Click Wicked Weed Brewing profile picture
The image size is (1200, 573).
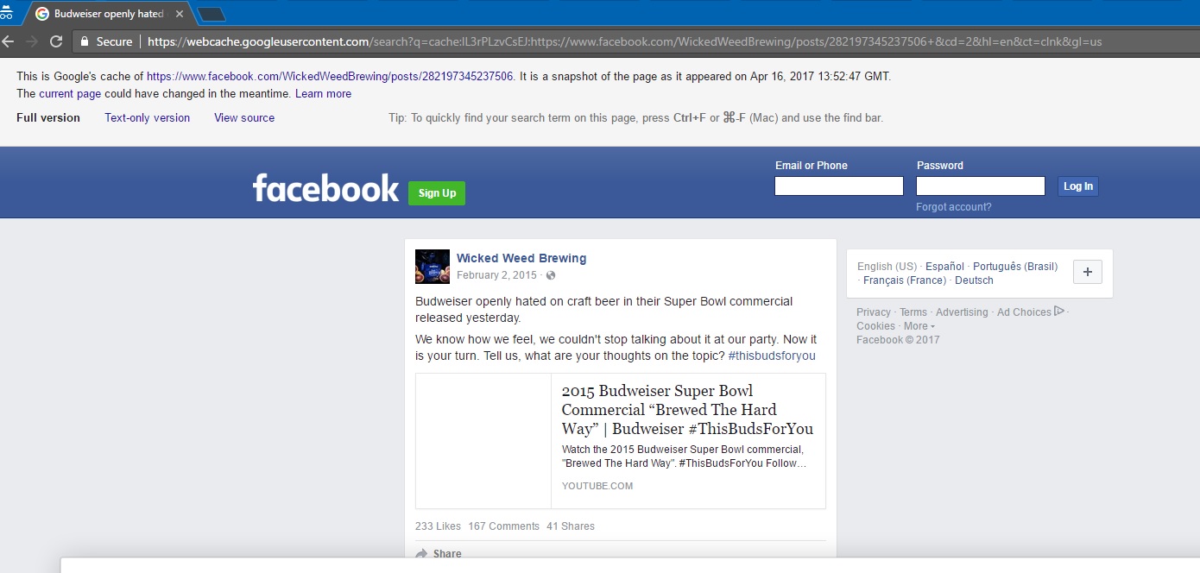433,267
